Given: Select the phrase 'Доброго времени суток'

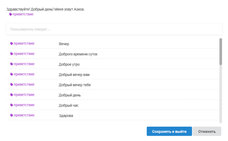Looking at the screenshot, I should (78, 54).
